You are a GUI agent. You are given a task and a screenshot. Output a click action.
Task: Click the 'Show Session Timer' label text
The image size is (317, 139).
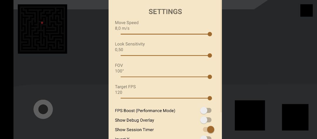134,130
